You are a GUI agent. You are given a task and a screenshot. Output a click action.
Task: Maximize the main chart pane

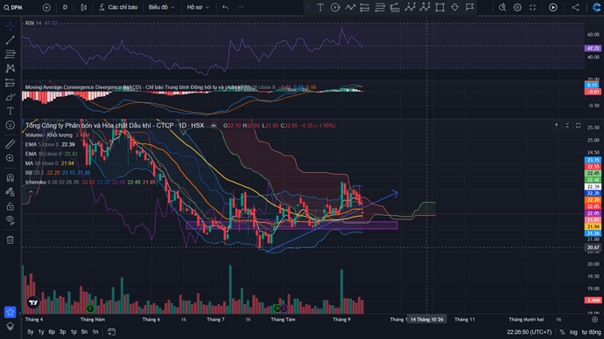579,125
